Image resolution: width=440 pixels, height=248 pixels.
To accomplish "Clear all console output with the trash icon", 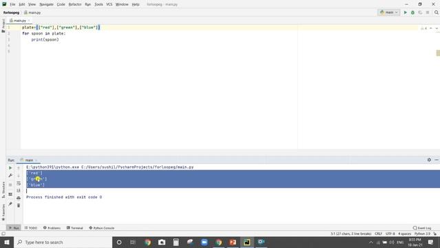I will click(x=19, y=205).
